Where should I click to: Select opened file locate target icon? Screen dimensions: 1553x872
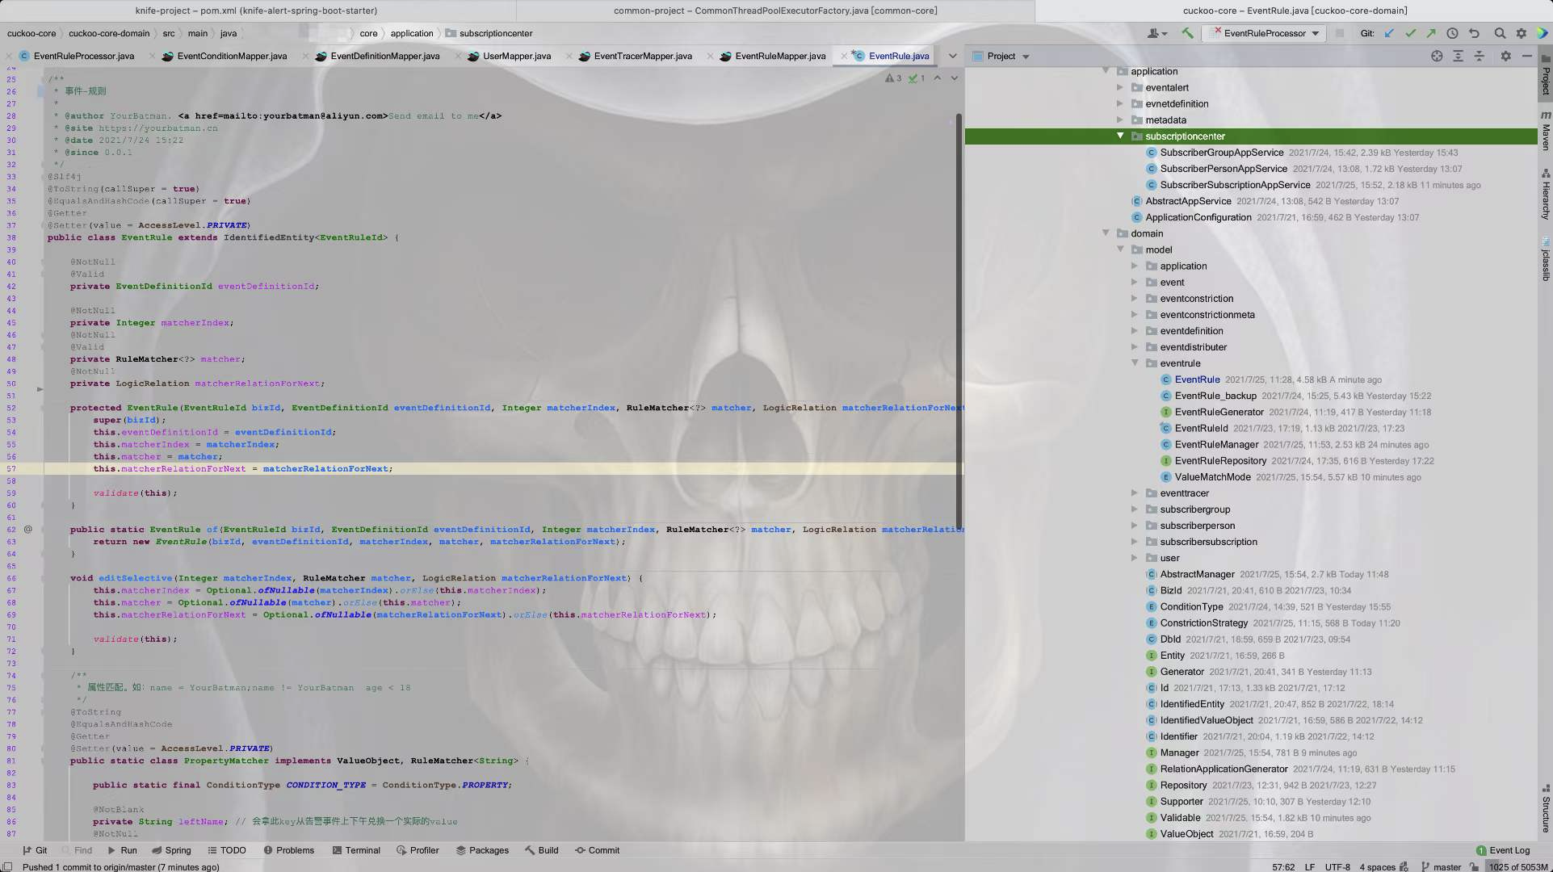(1437, 56)
